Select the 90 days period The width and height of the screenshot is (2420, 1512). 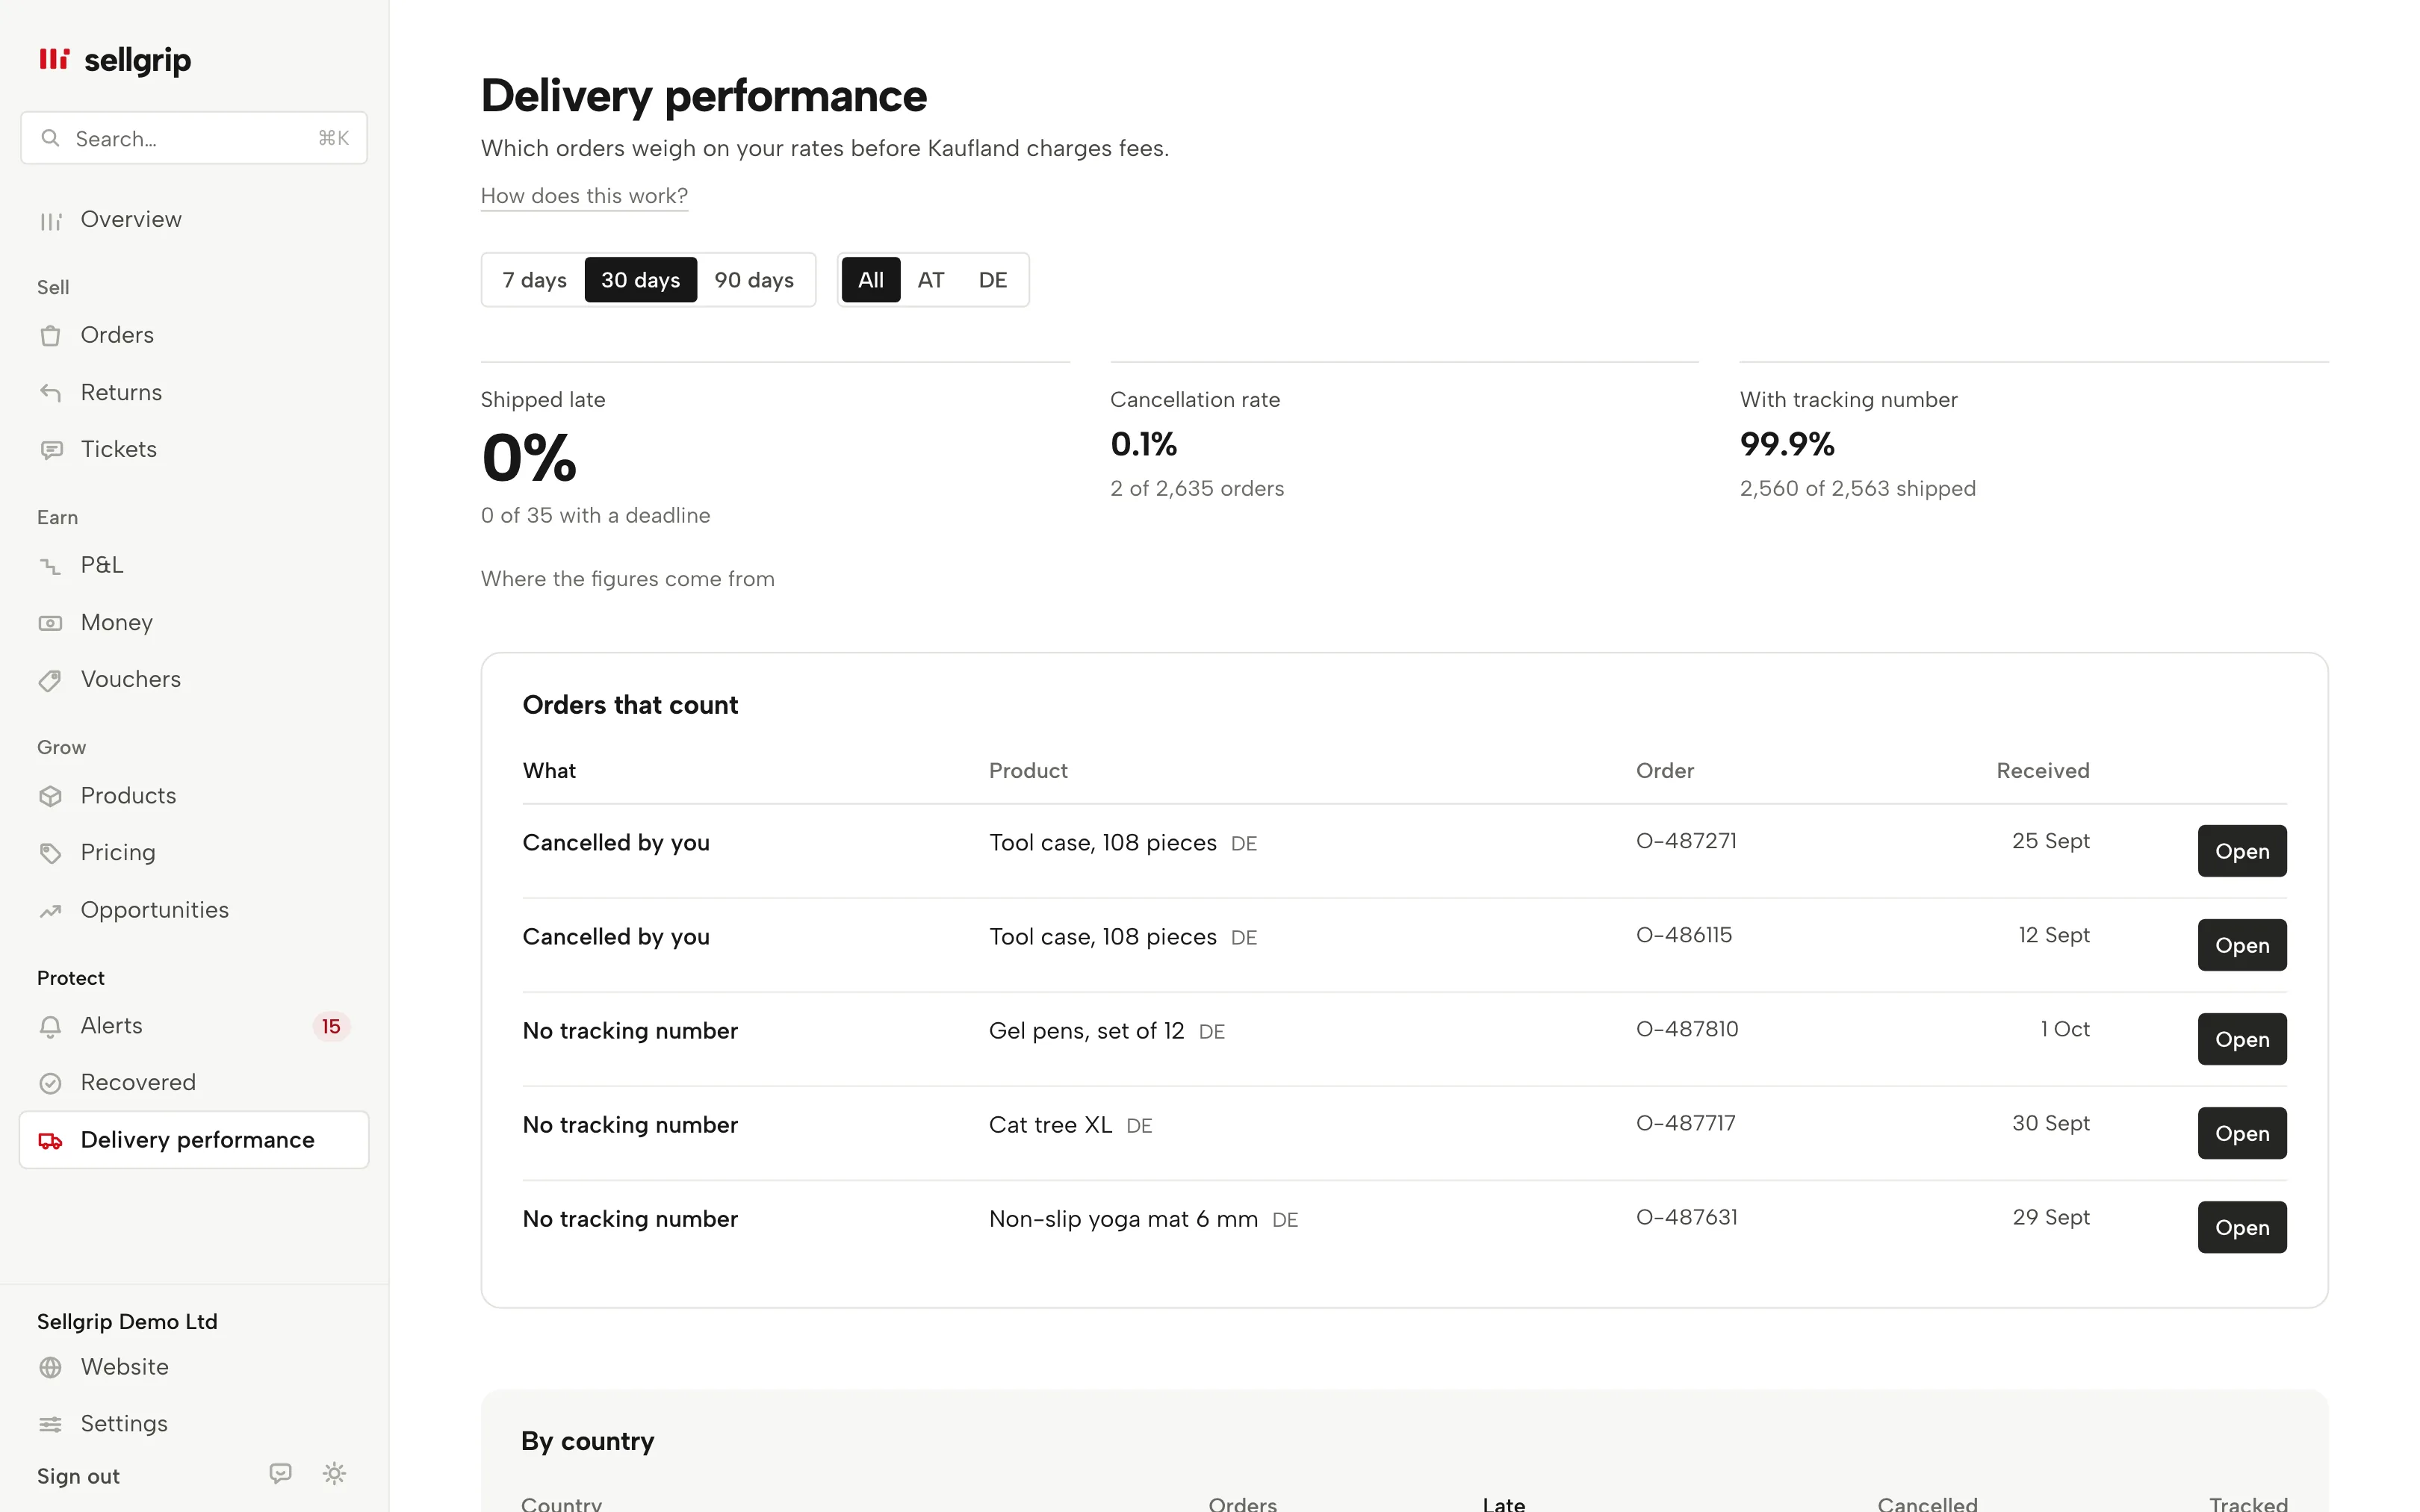pyautogui.click(x=754, y=280)
